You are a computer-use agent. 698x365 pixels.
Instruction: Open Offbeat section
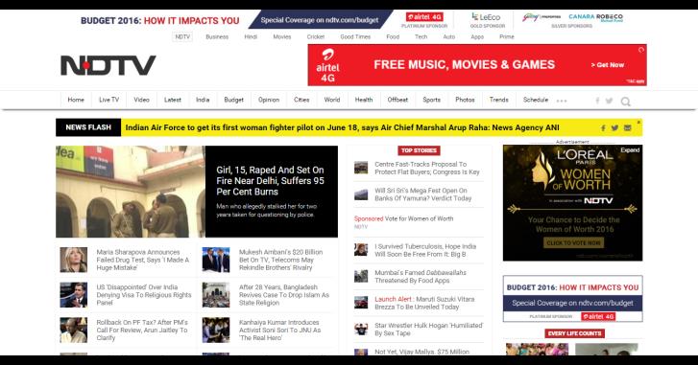(x=397, y=100)
